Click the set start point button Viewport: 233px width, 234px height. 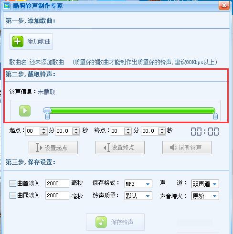(53, 148)
